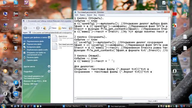Click the '3 Кнопка (Новый).' line in Notepad

point(87,55)
